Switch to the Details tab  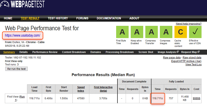(24, 52)
